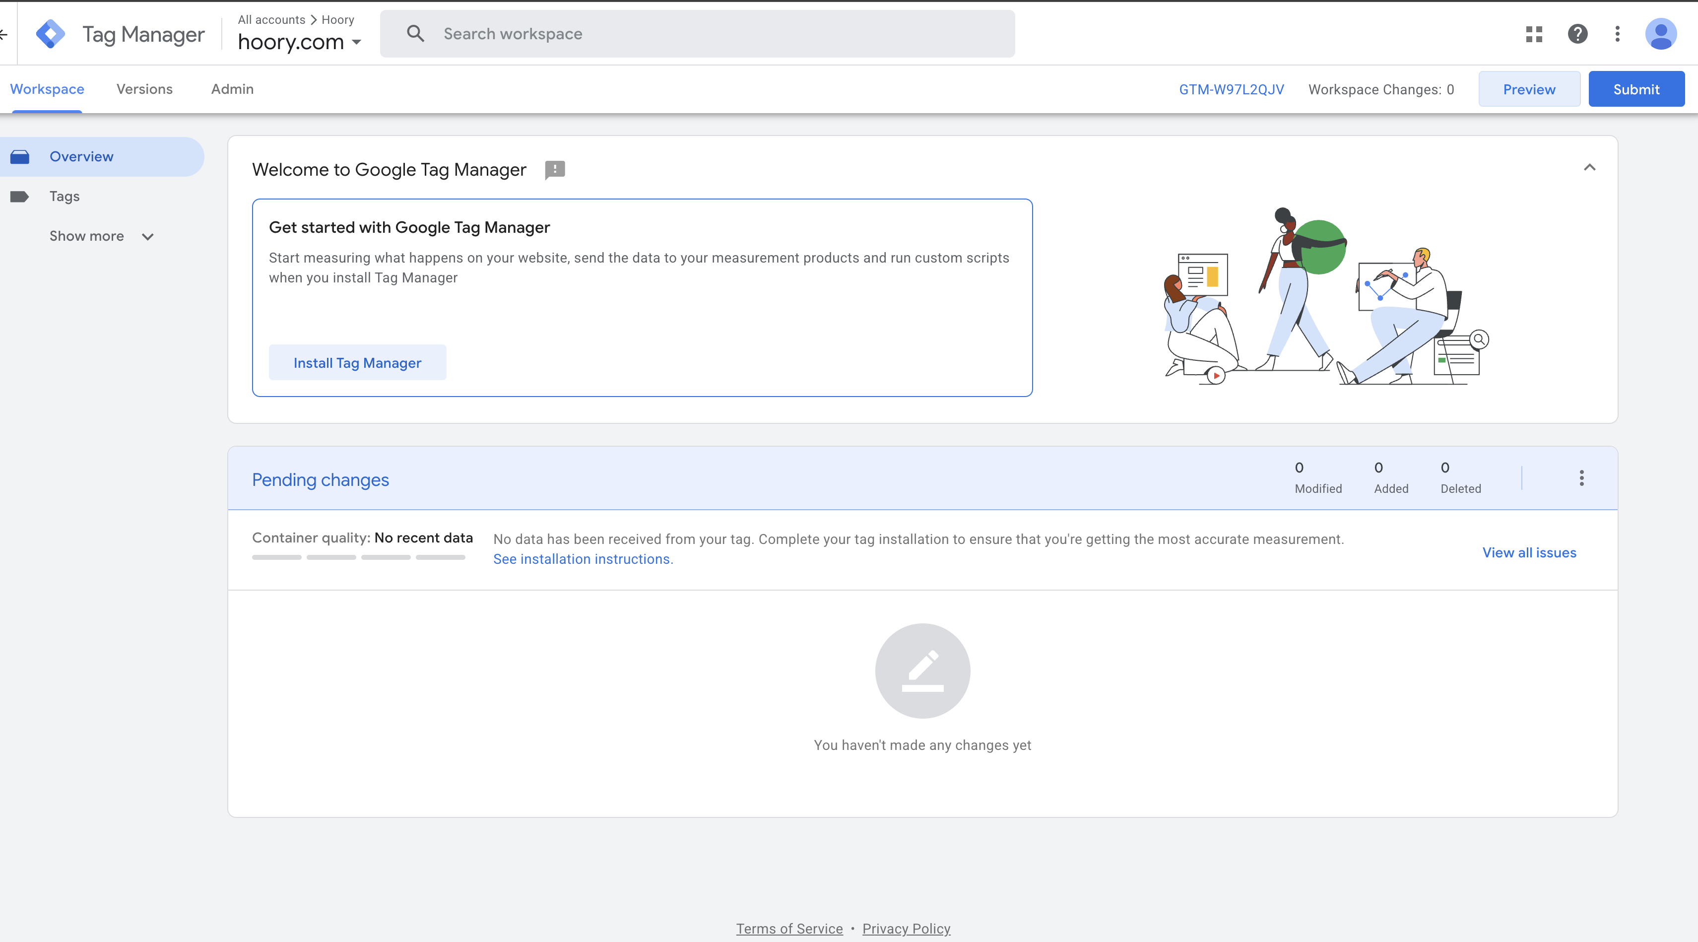Click the Added count
Viewport: 1698px width, 942px height.
(1391, 478)
